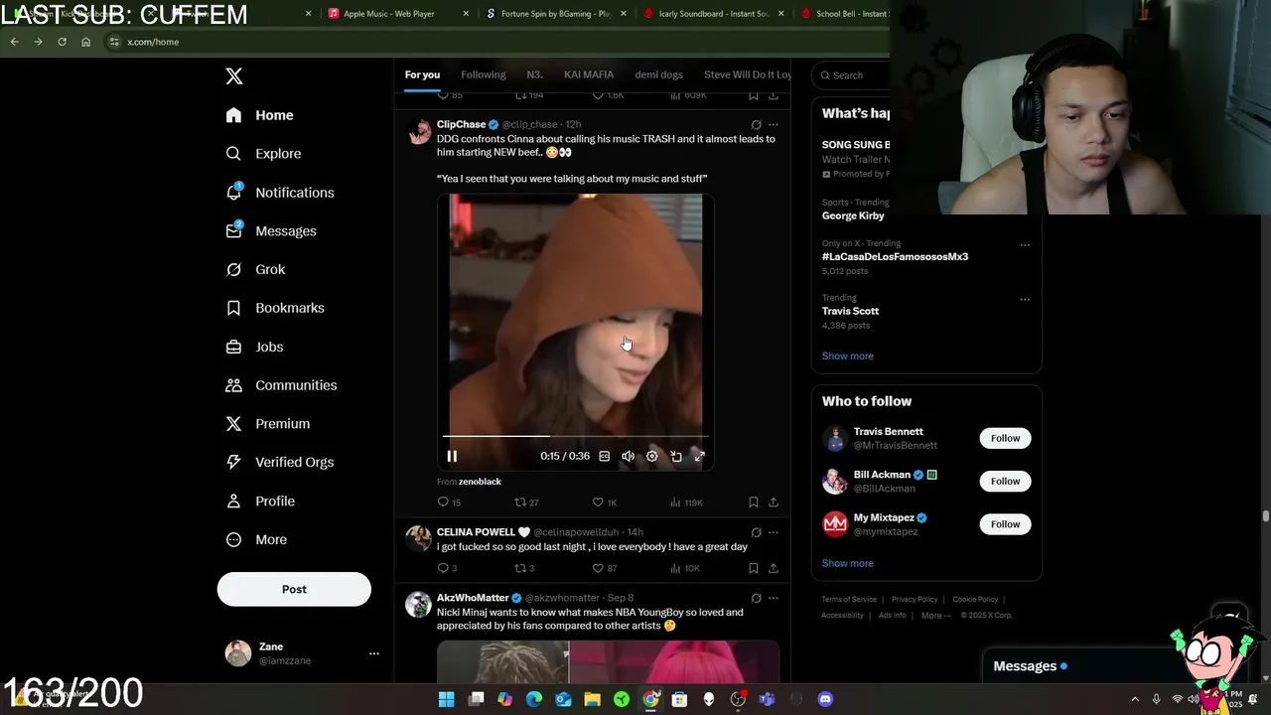This screenshot has width=1271, height=715.
Task: Open Grok from the sidebar
Action: pyautogui.click(x=255, y=269)
